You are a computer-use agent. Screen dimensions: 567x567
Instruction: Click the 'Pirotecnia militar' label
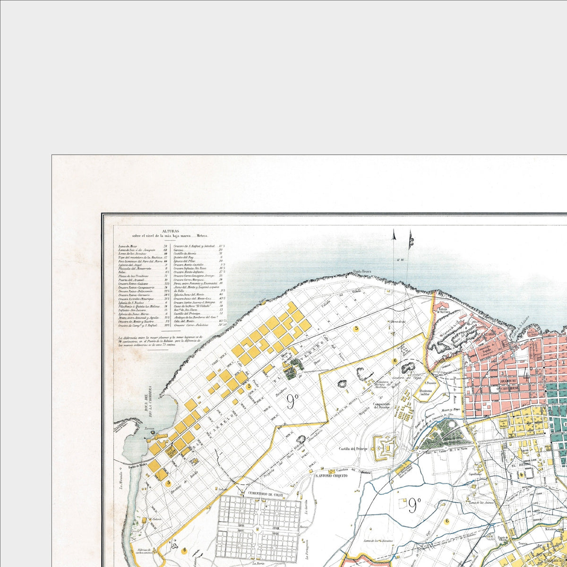(x=426, y=392)
